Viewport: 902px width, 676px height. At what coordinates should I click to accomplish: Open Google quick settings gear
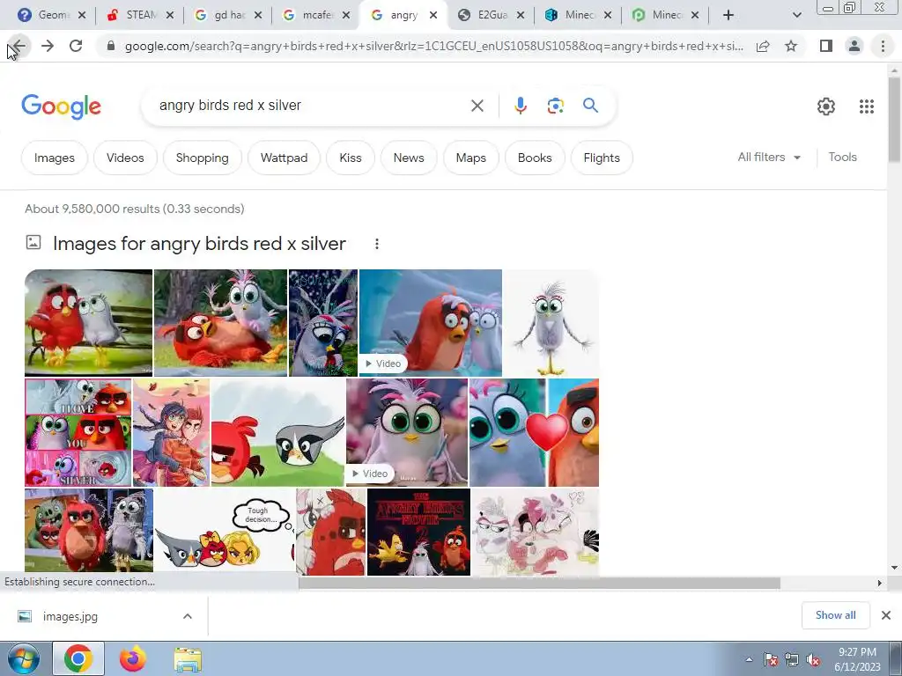(x=826, y=107)
